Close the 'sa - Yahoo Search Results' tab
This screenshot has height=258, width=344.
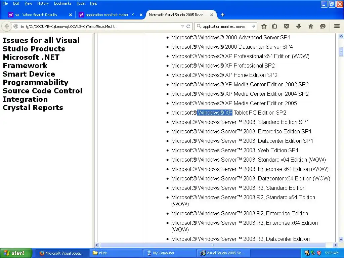click(71, 15)
